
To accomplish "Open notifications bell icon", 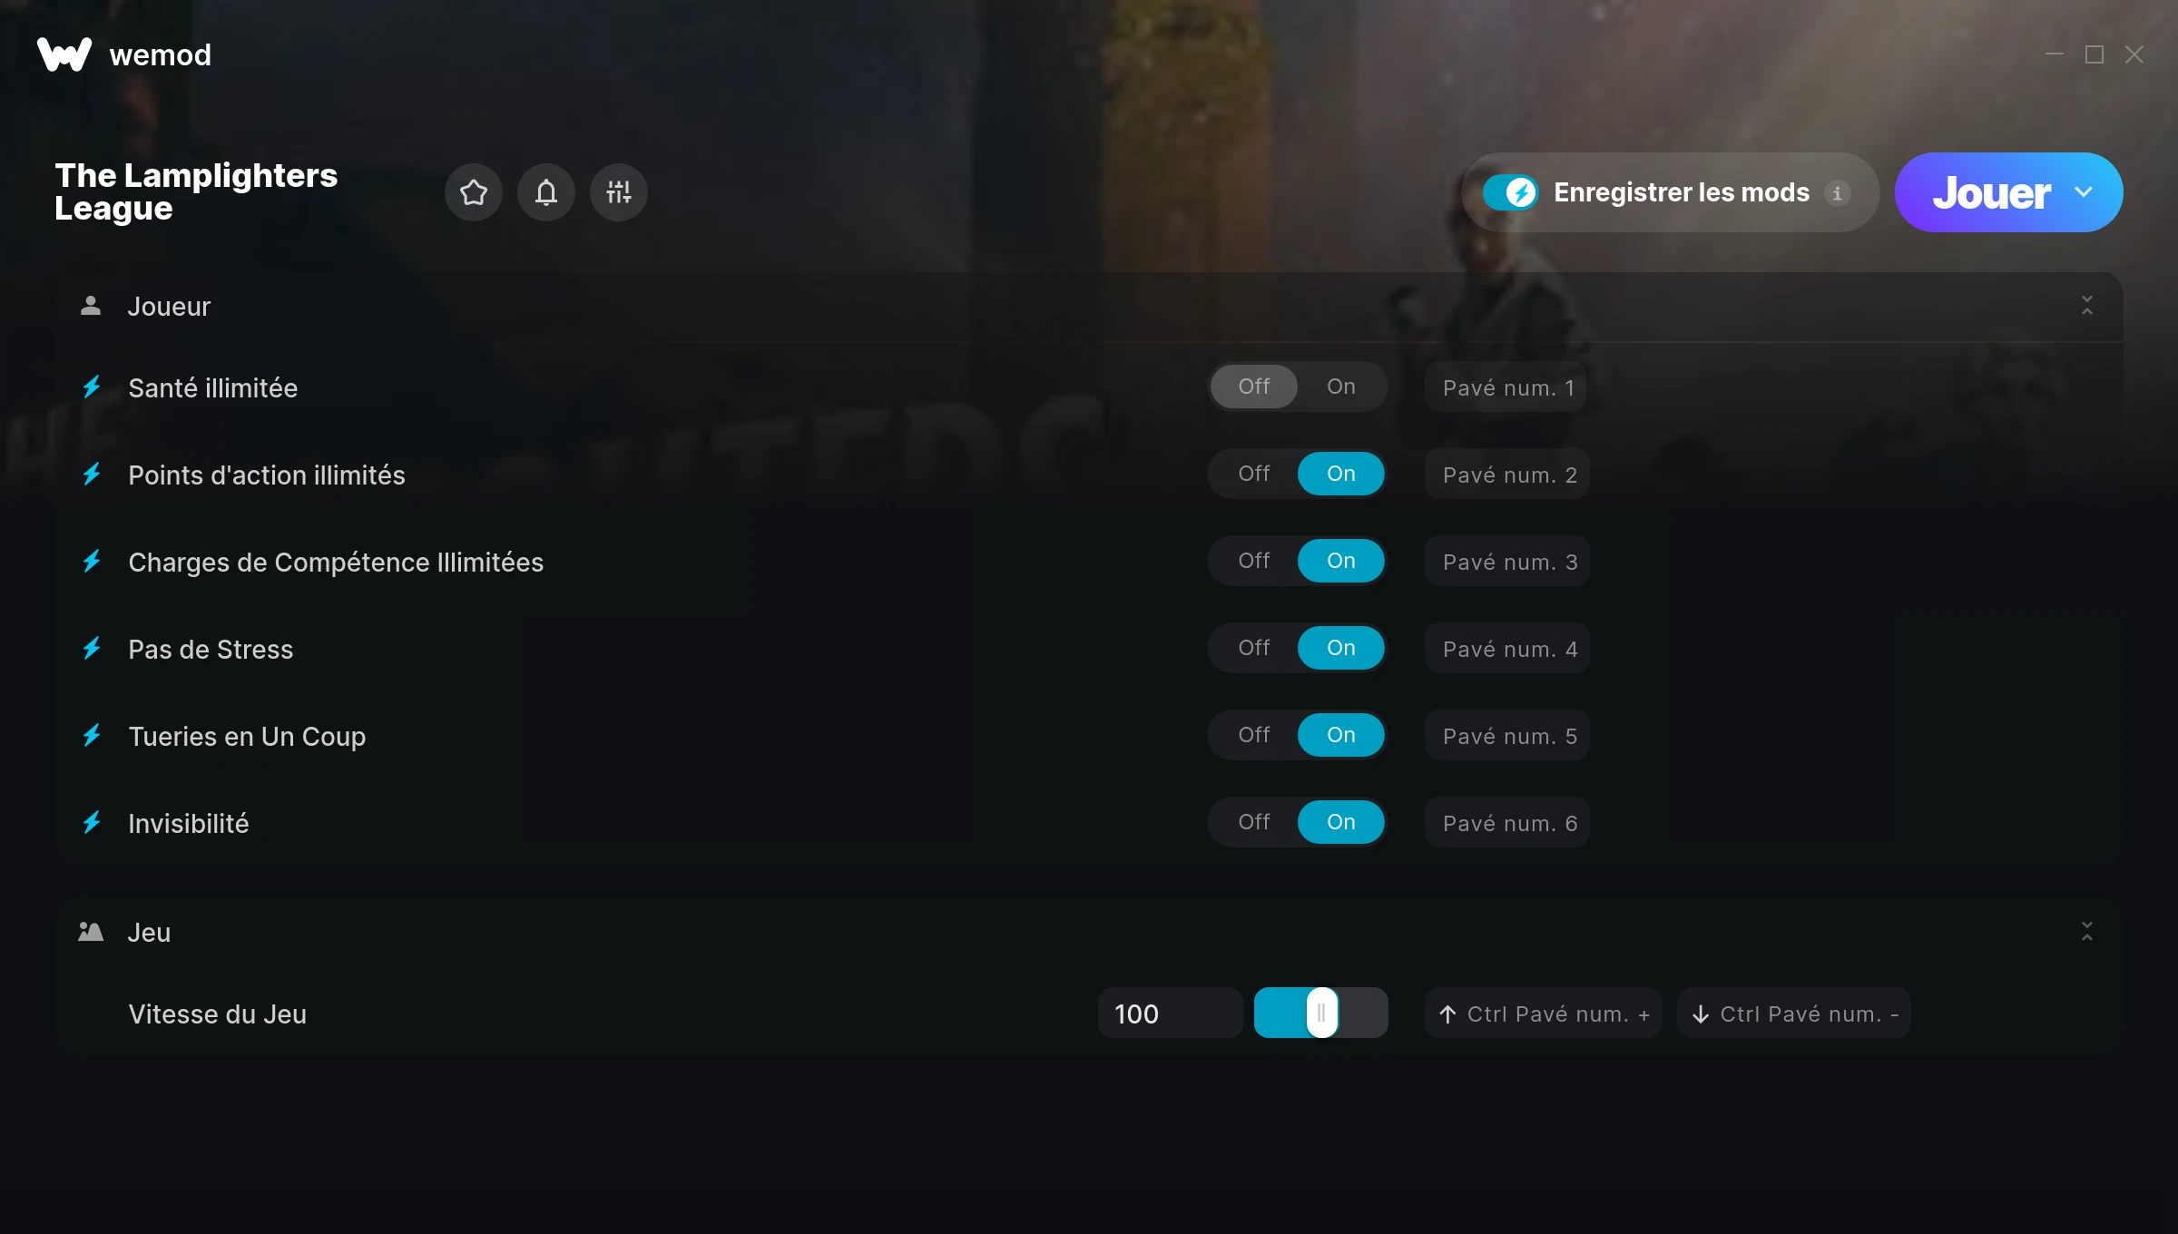I will (546, 192).
